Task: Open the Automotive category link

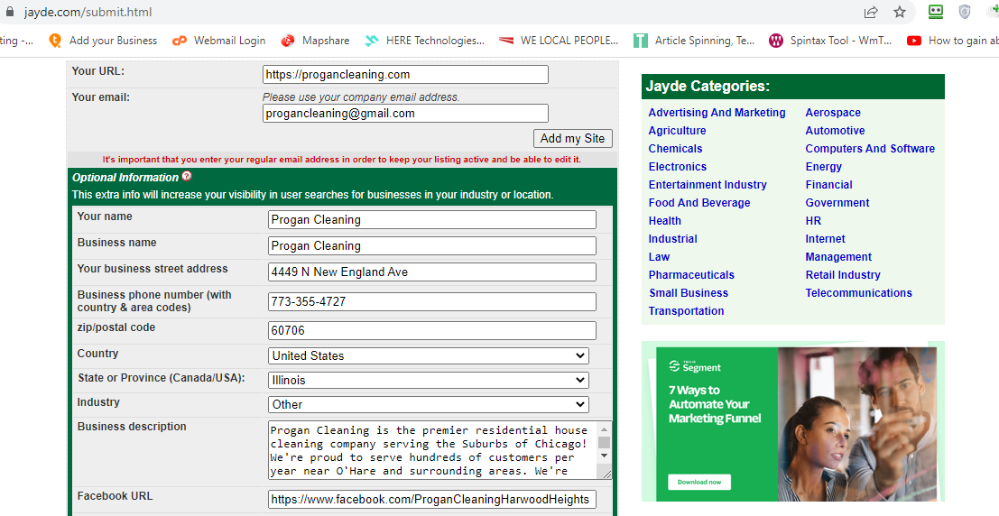Action: (835, 131)
